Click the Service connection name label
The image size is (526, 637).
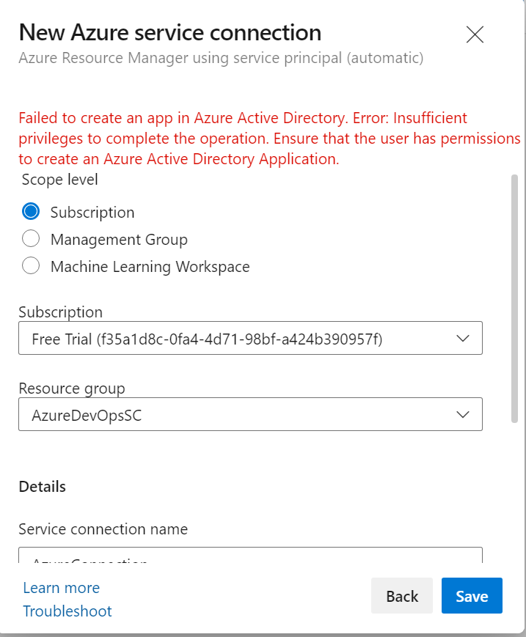[x=103, y=529]
